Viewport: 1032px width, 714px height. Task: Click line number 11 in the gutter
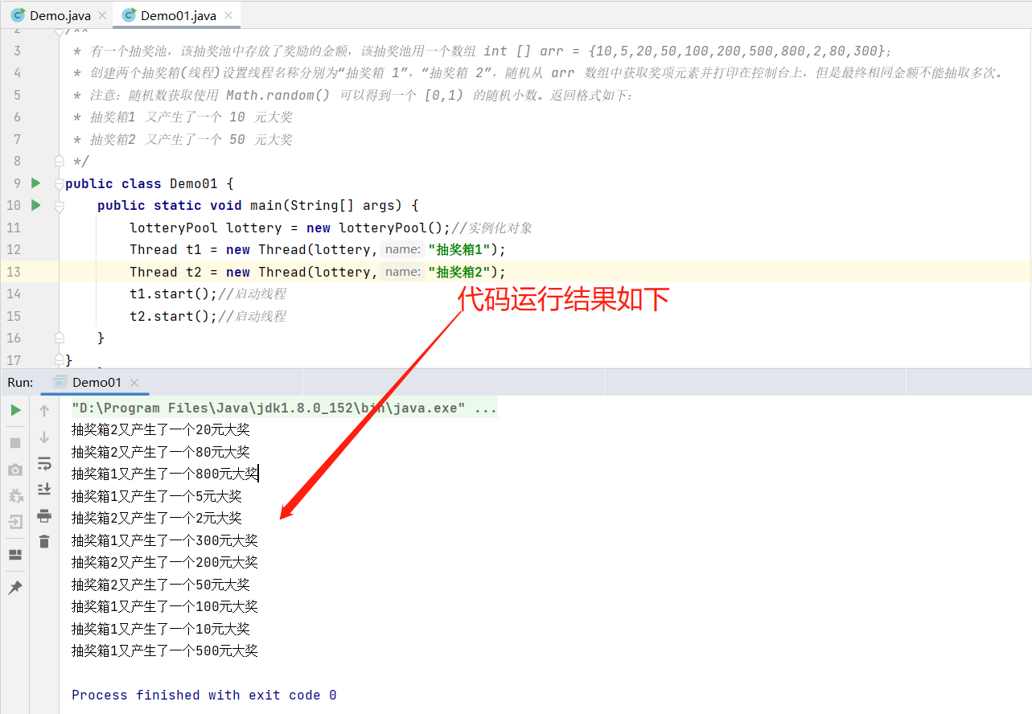pos(14,228)
